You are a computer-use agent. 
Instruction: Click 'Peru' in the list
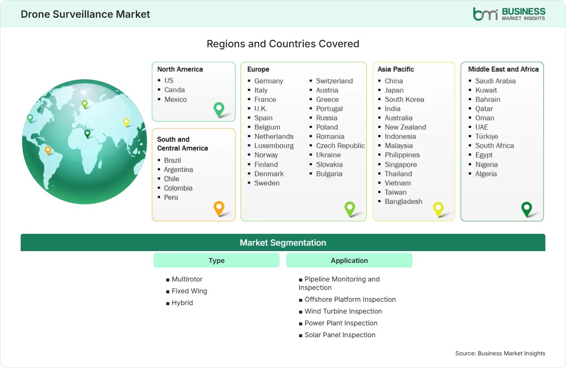pos(171,198)
